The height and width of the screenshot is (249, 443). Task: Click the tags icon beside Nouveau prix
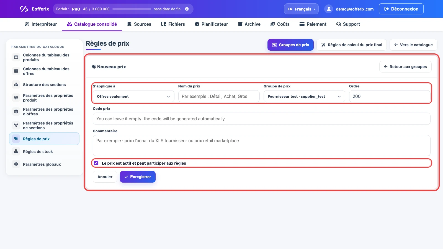(x=94, y=67)
